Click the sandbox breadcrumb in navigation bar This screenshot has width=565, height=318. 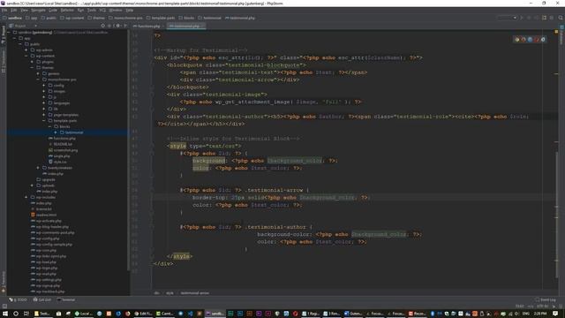point(12,18)
